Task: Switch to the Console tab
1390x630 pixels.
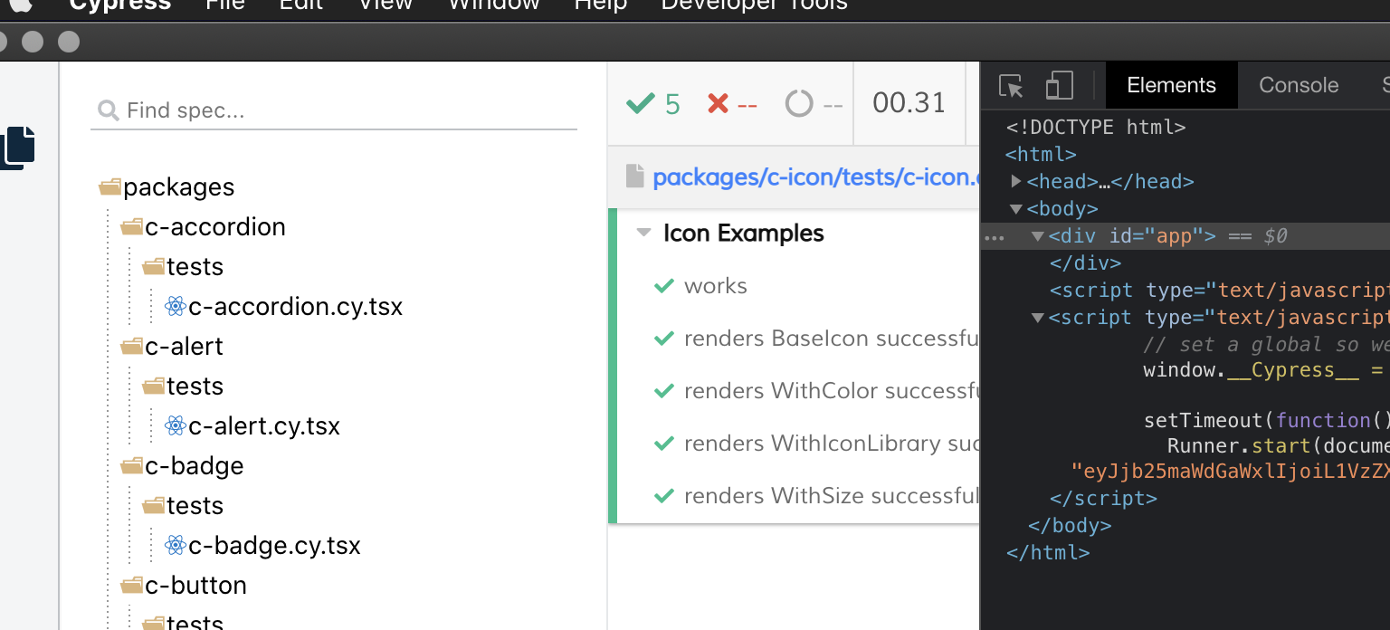Action: [1299, 85]
